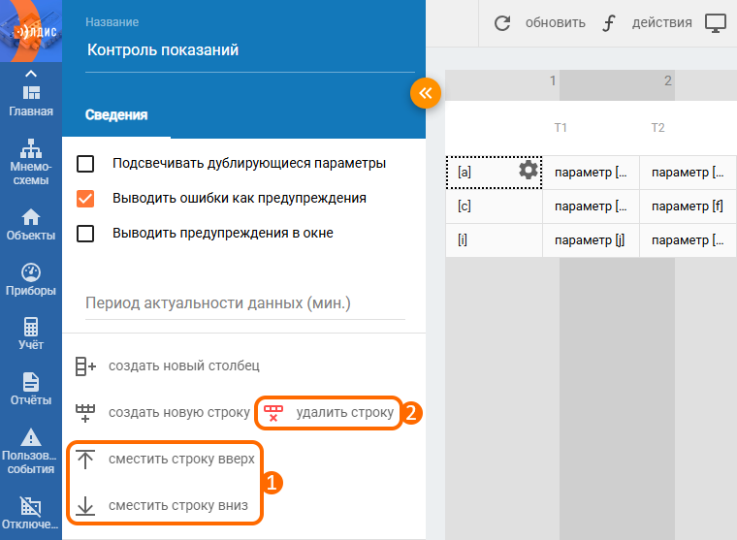The image size is (737, 540).
Task: Collapse the sidebar with the up chevron
Action: tap(31, 74)
